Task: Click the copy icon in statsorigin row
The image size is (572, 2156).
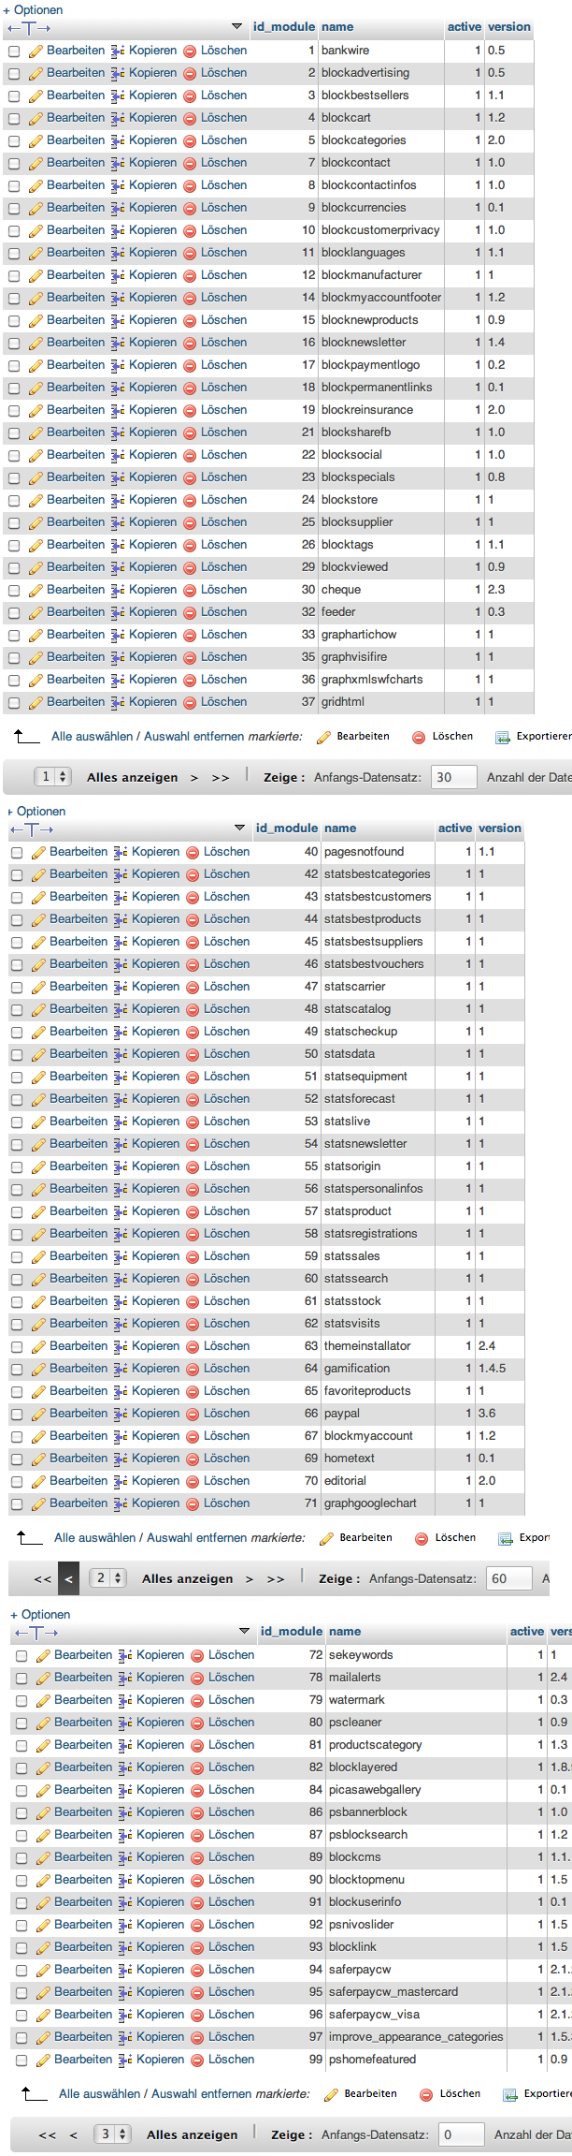Action: coord(121,1166)
